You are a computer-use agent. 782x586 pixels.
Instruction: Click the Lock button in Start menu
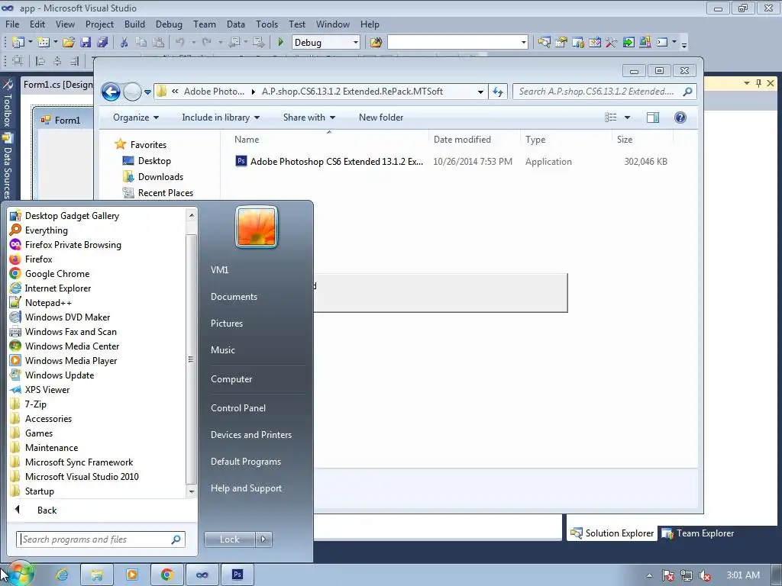[229, 539]
